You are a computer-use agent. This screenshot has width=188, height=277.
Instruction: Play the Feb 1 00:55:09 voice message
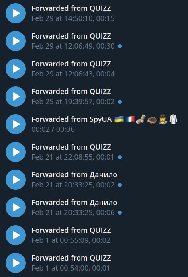pyautogui.click(x=16, y=235)
